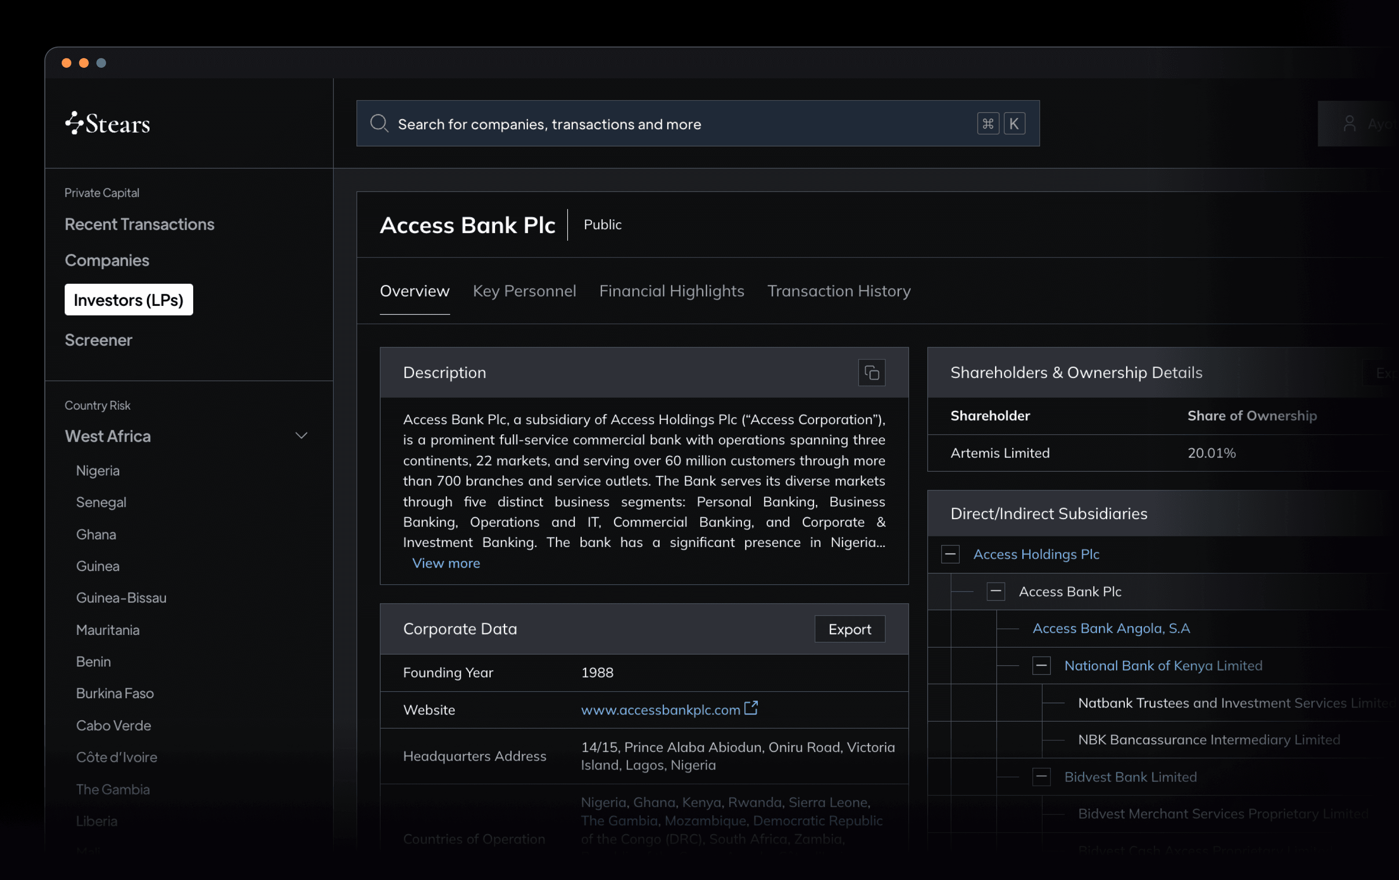
Task: Click the Access Bank Plc subsidiary label
Action: coord(1070,591)
